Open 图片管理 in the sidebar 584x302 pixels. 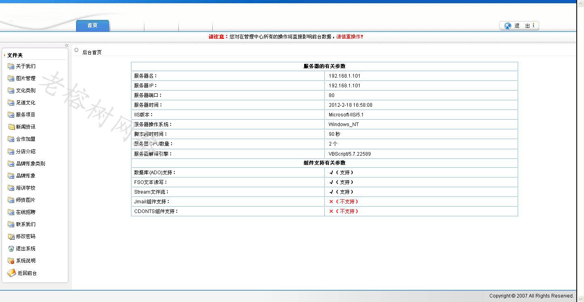pos(26,78)
